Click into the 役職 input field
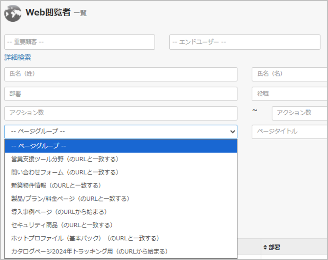 [290, 94]
